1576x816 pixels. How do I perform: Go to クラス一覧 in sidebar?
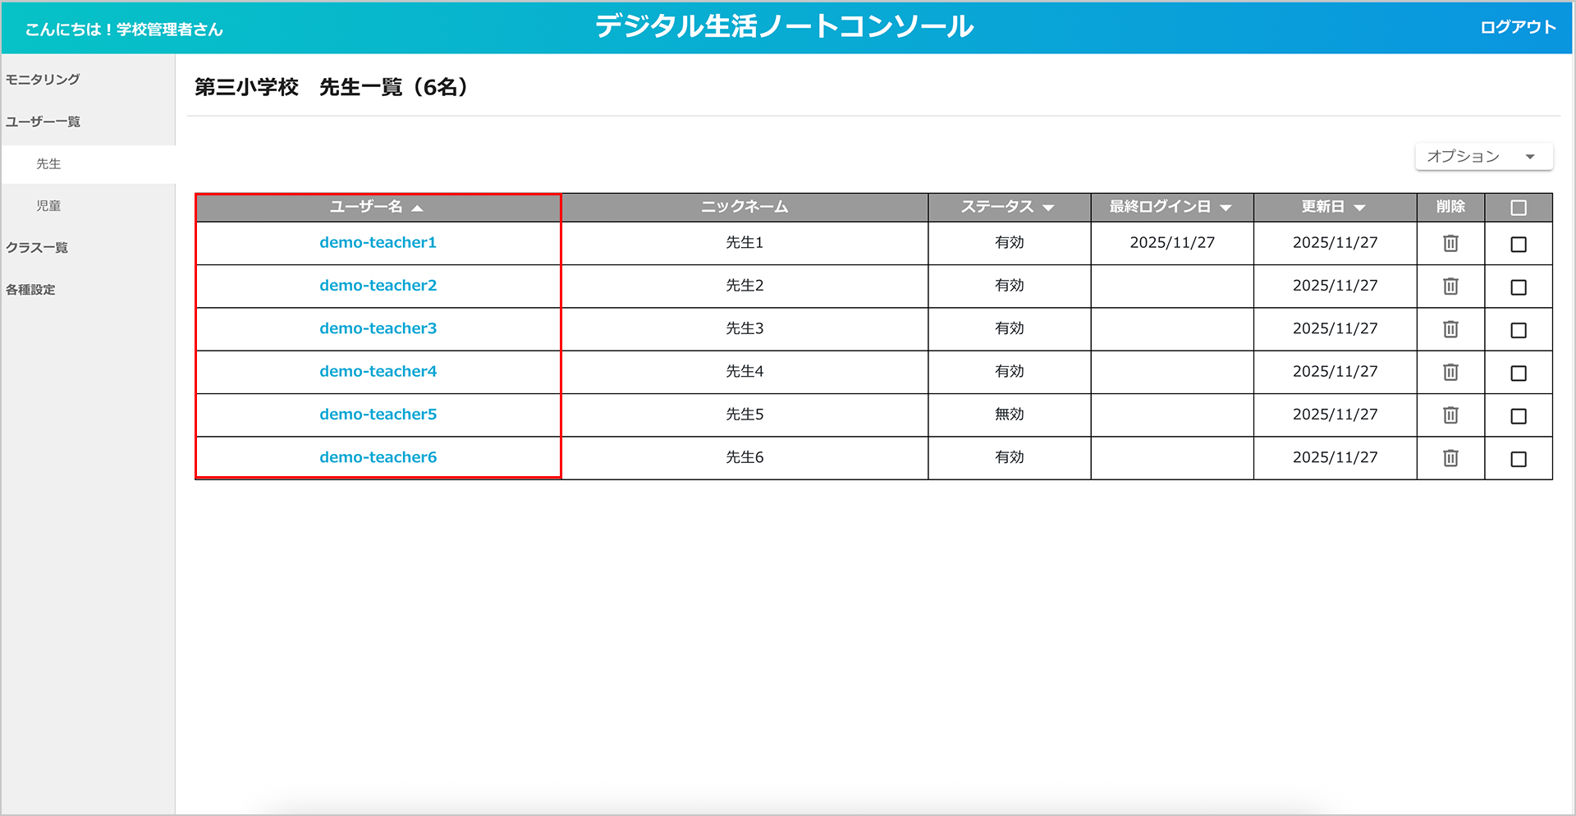coord(37,248)
